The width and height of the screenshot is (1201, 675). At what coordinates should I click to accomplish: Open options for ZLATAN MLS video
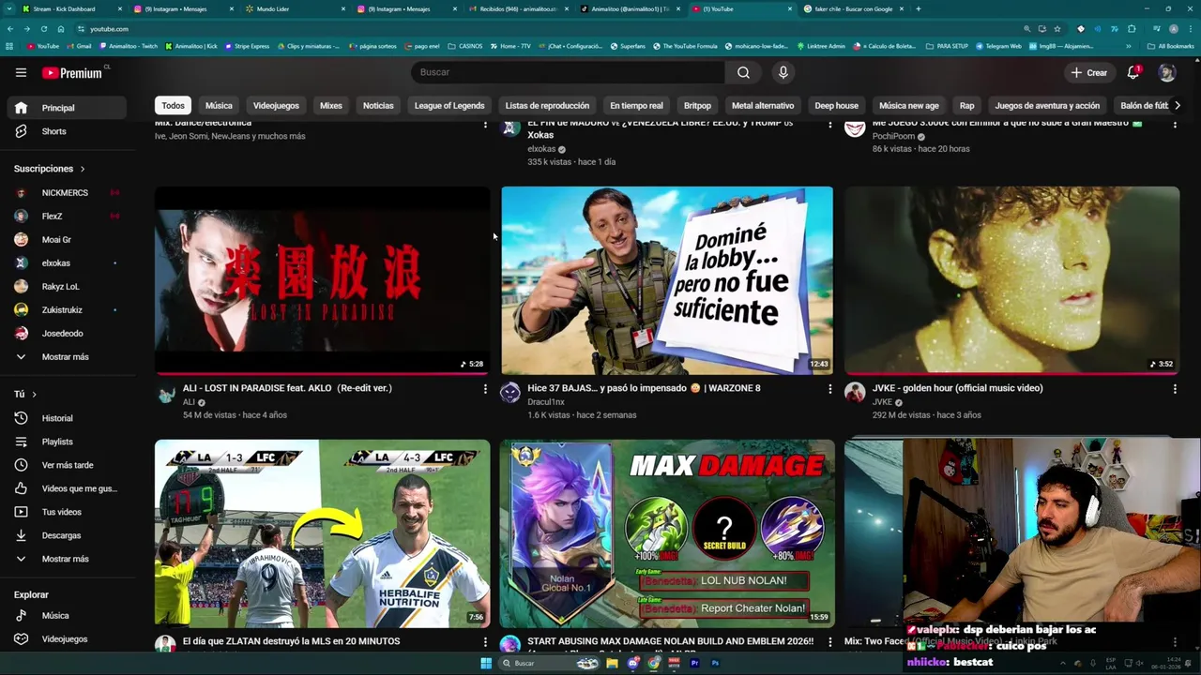point(485,642)
